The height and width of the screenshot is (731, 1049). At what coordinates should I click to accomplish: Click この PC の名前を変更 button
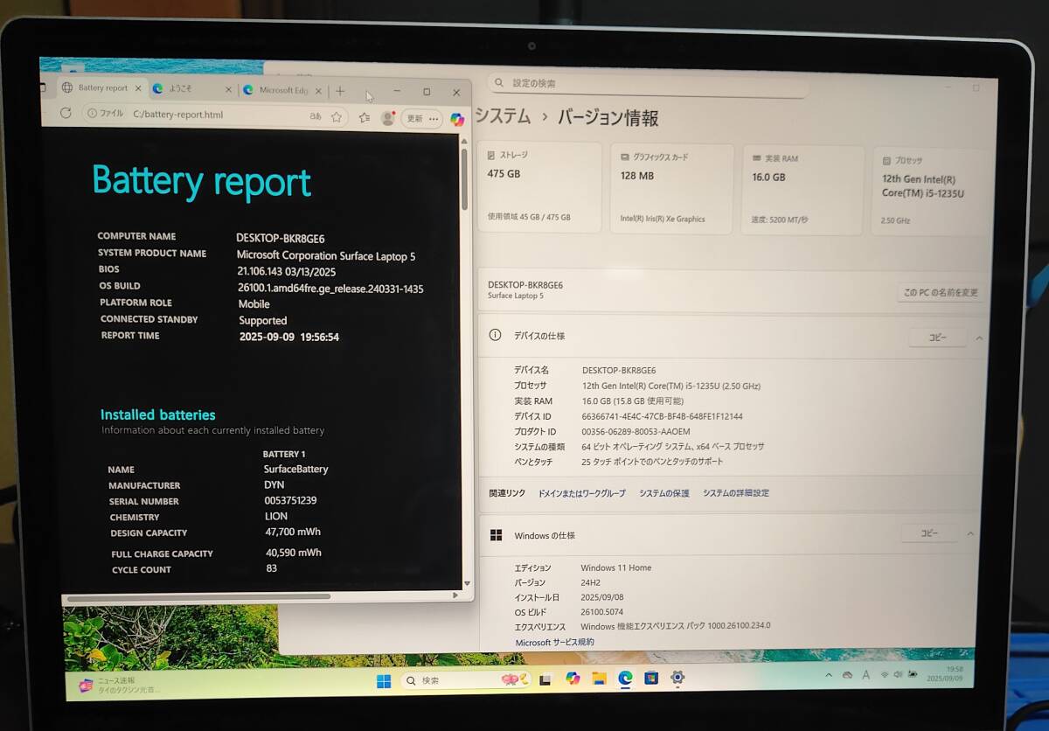click(x=941, y=293)
